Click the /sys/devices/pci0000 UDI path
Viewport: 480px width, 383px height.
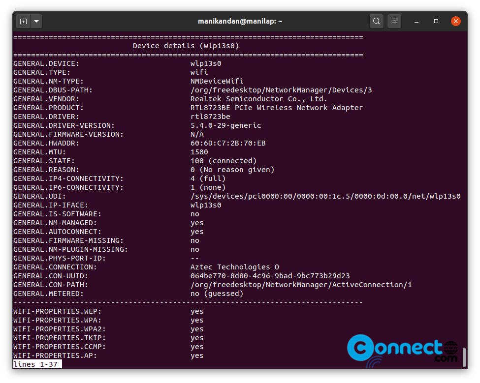point(325,196)
